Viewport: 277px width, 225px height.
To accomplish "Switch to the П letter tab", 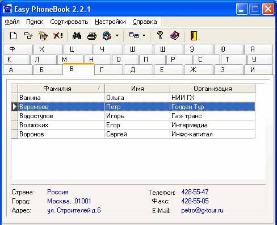I will coord(152,60).
